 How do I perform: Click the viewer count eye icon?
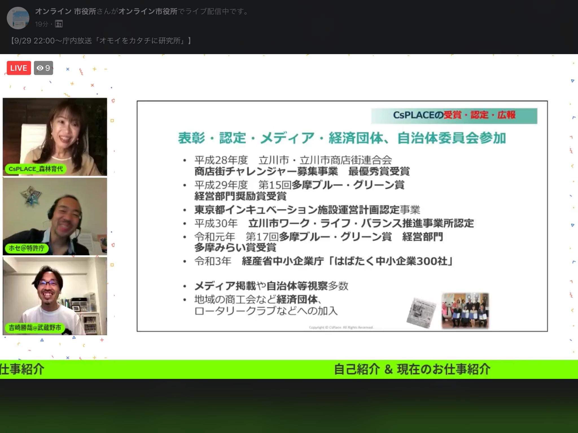pos(40,68)
